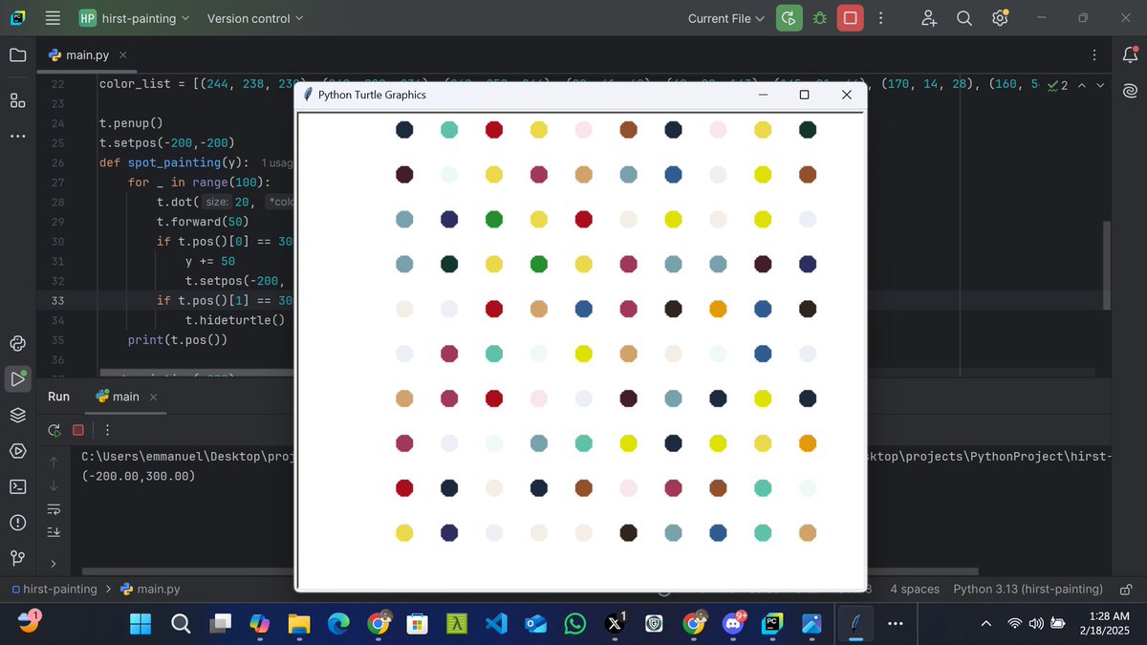The width and height of the screenshot is (1147, 645).
Task: Open PyCharm from the taskbar
Action: coord(772,624)
